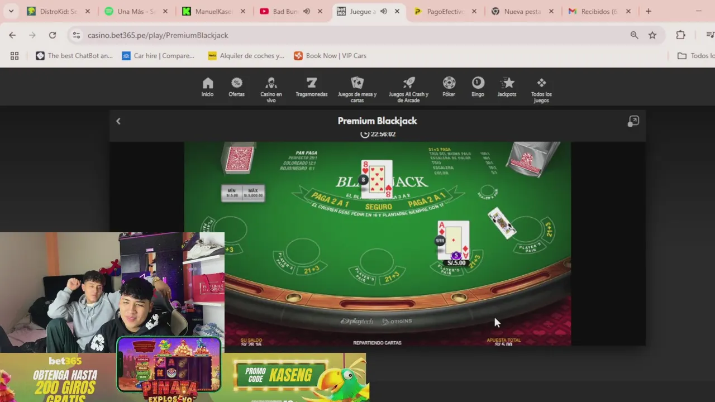Click browser back arrow

tap(12, 35)
